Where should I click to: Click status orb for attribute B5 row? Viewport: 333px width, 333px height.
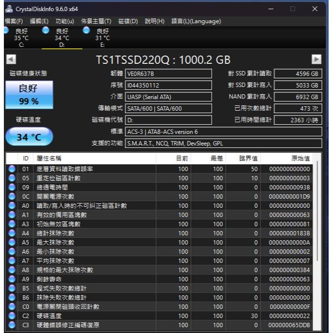[x=12, y=288]
